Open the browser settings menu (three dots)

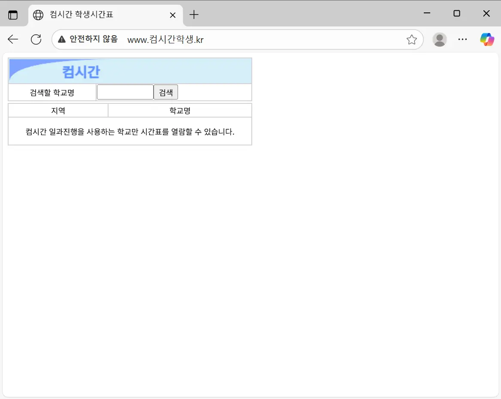coord(462,39)
